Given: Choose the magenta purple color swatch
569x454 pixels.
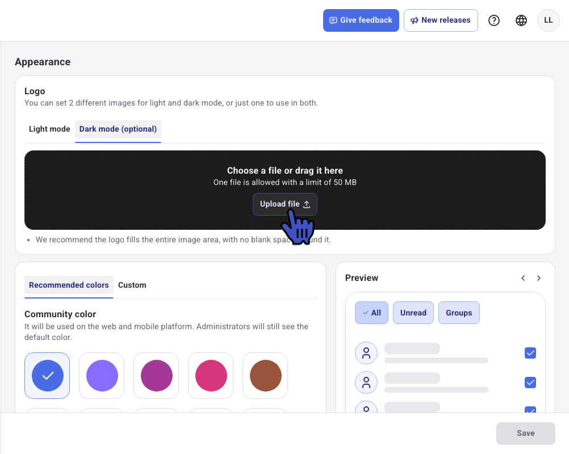Looking at the screenshot, I should click(156, 375).
